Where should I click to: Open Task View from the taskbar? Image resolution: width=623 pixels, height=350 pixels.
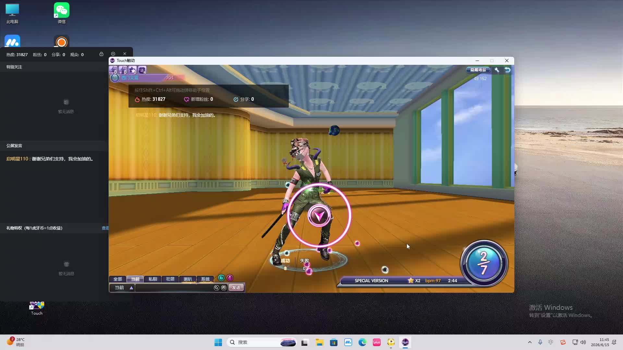pos(304,342)
